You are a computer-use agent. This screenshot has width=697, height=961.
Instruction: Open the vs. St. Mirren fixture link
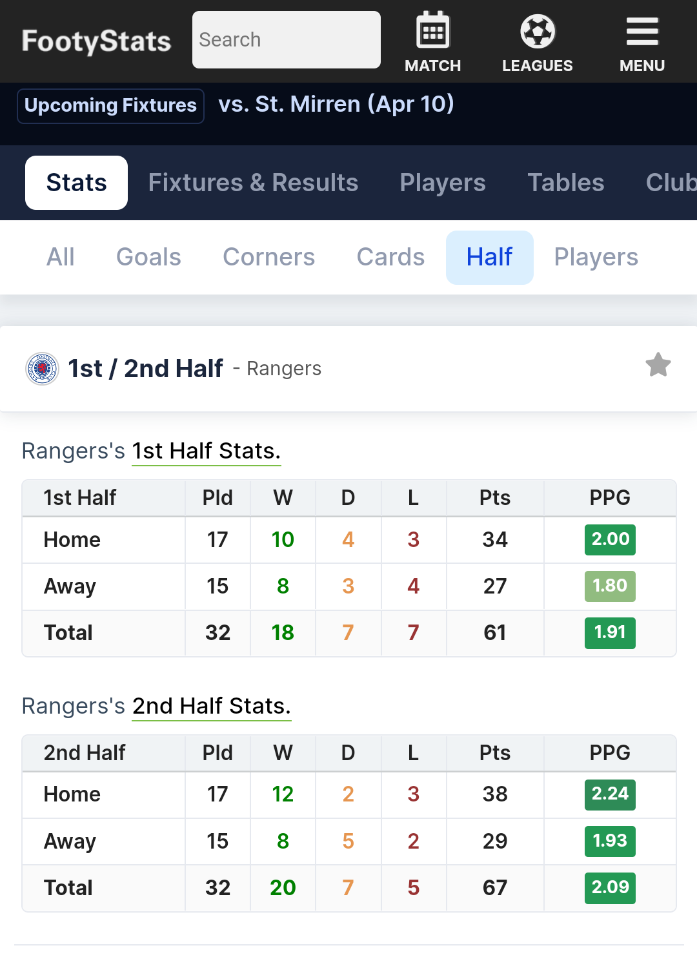[x=336, y=104]
